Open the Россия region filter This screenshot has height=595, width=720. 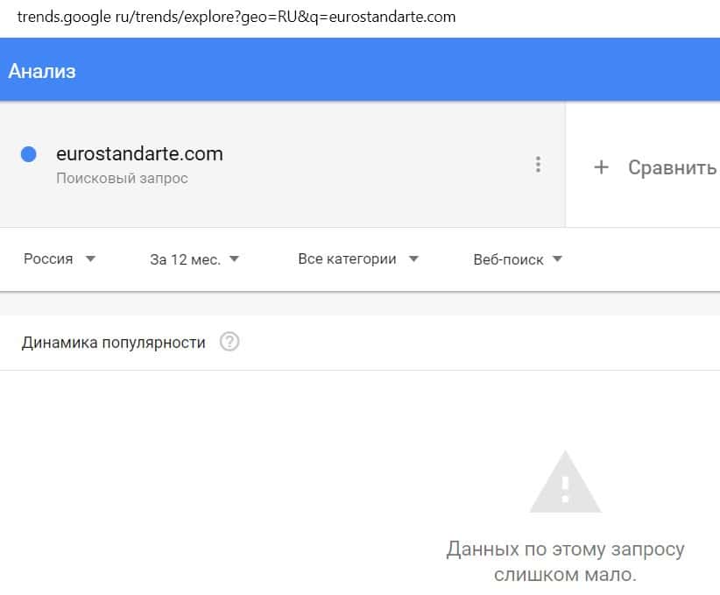coord(49,259)
